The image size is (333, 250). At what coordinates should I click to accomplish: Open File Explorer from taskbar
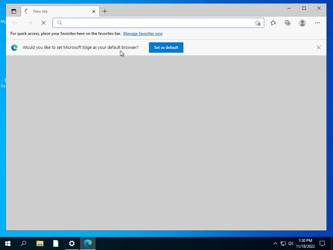40,243
